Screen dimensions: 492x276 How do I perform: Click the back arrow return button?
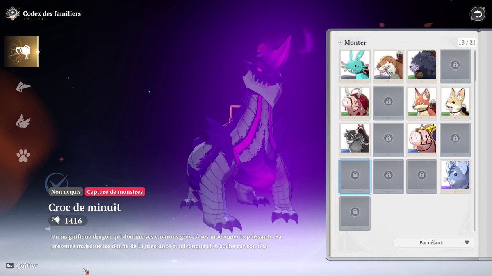(477, 14)
